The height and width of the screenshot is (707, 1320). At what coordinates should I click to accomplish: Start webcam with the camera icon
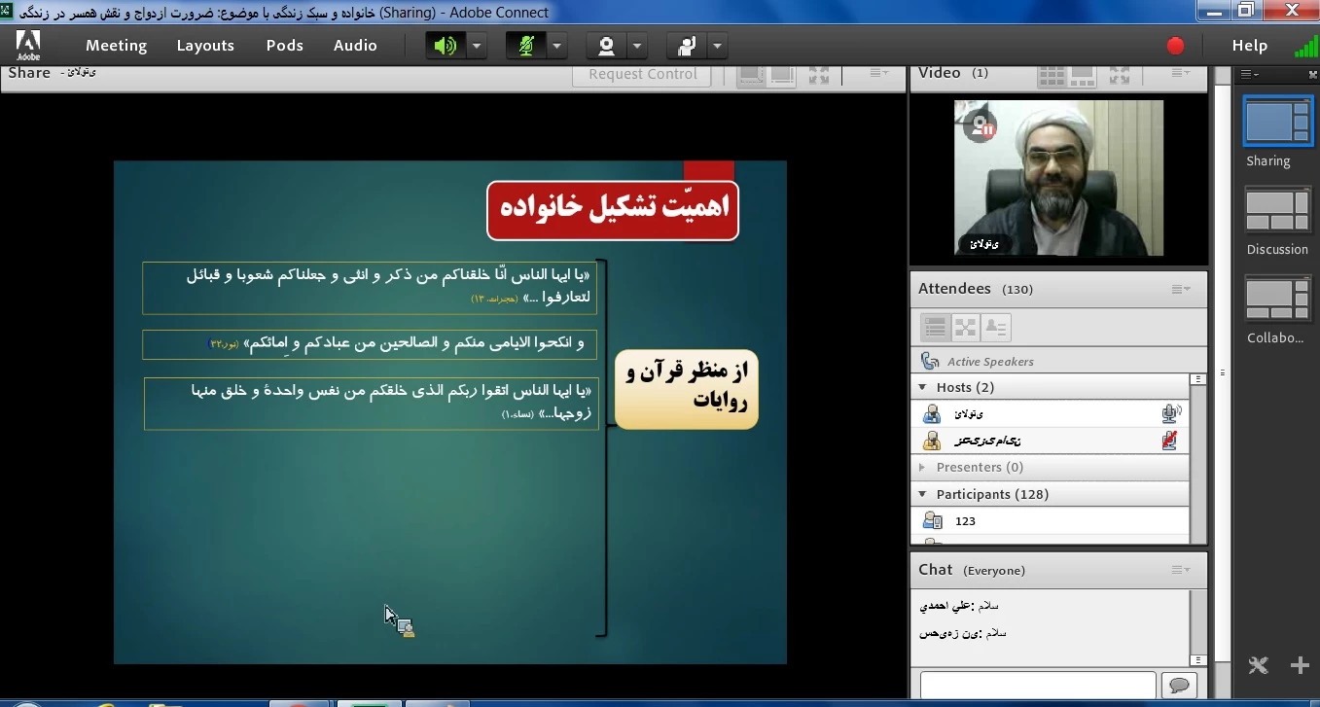point(607,46)
